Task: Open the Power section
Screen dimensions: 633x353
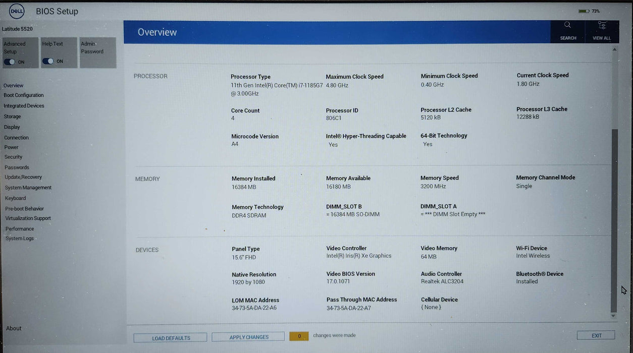Action: tap(12, 147)
